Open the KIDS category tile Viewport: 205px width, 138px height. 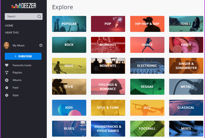coord(69,108)
